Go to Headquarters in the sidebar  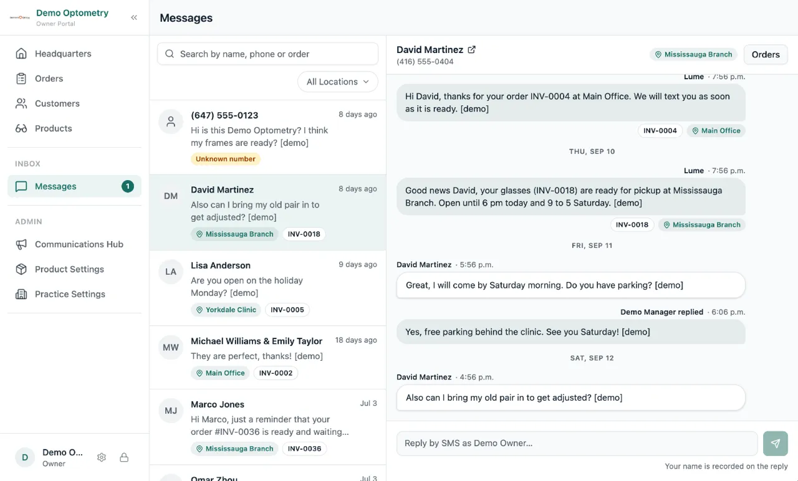(x=75, y=54)
